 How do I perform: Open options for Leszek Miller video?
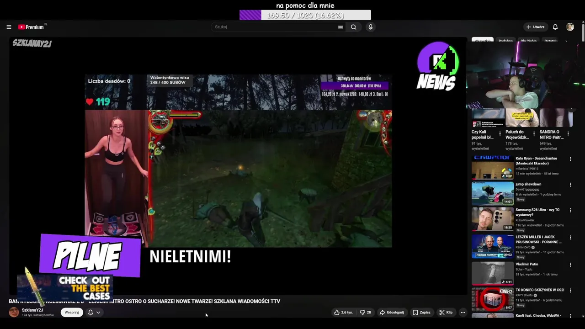[x=570, y=238]
